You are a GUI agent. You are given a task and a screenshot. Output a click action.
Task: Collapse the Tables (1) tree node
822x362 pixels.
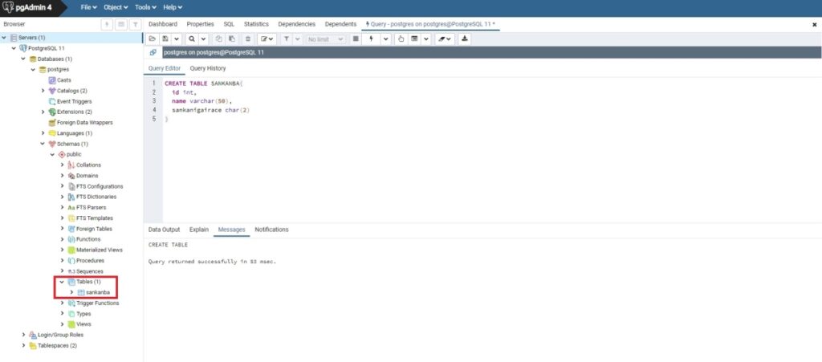pyautogui.click(x=62, y=282)
